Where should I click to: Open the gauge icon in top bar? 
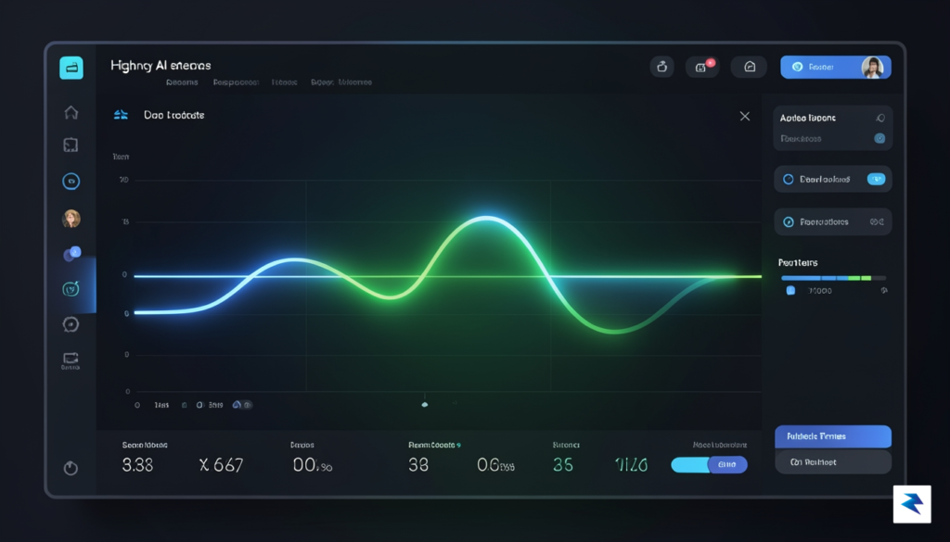click(750, 67)
